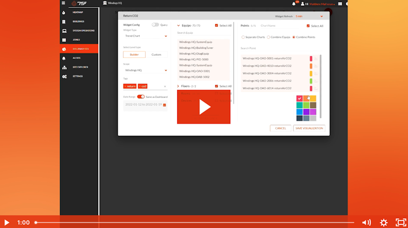Pick the purple swatch in color palette

pos(306,112)
